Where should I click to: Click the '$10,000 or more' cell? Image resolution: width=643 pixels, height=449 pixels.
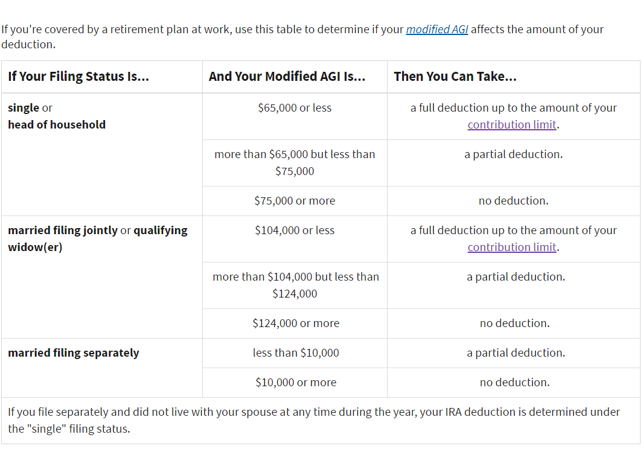(295, 383)
